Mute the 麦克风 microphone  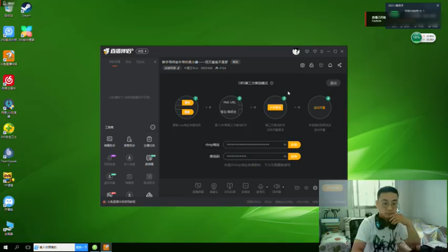point(260,188)
